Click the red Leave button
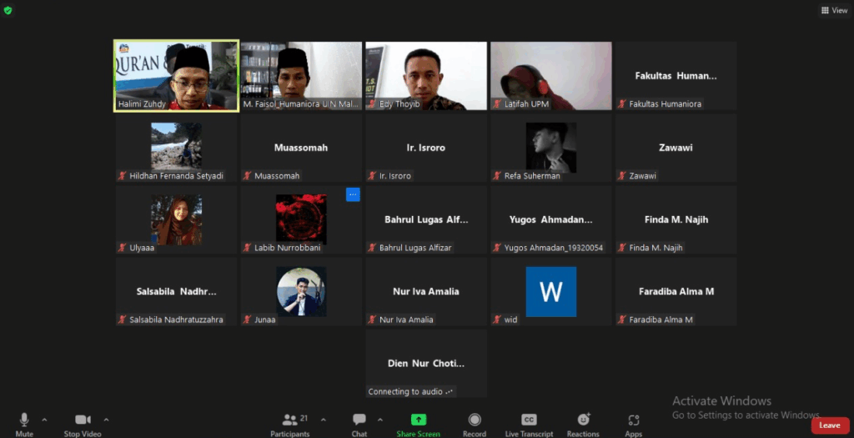The image size is (854, 438). click(829, 425)
